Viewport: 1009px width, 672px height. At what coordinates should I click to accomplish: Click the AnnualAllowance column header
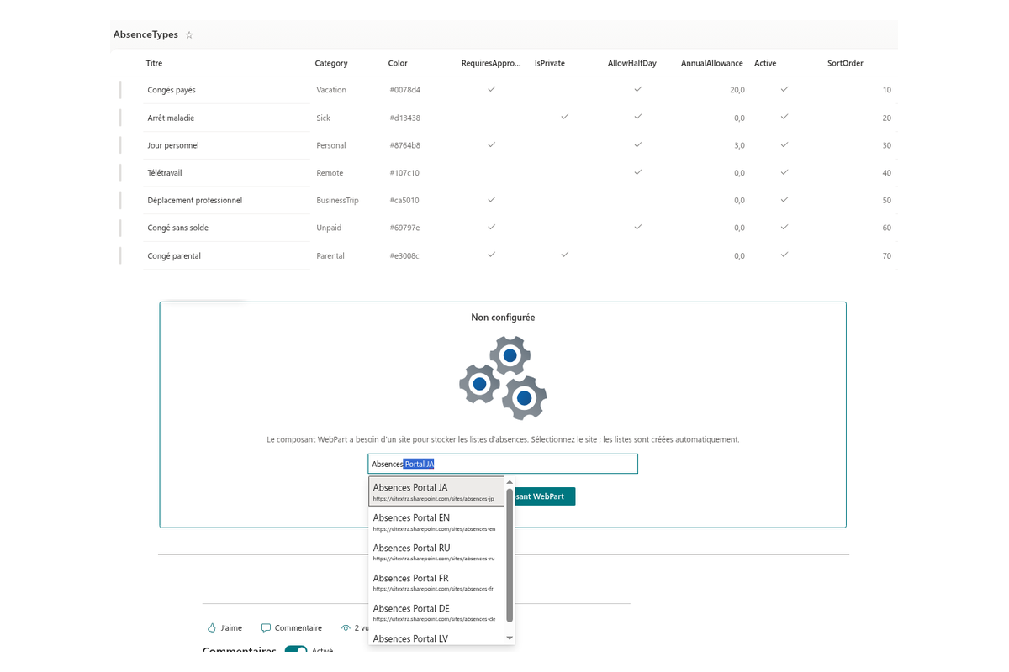click(712, 63)
